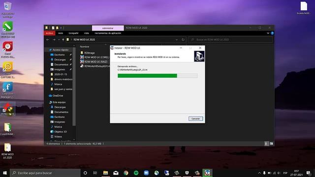Click the navigation pane scrollbar
Image resolution: width=315 pixels, height=177 pixels.
coord(74,87)
